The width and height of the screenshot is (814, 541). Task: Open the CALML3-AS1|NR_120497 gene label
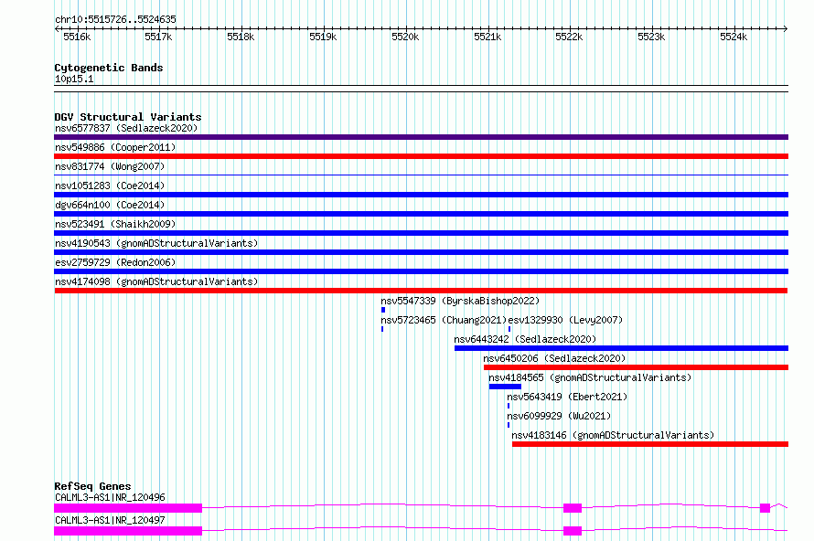pyautogui.click(x=110, y=520)
